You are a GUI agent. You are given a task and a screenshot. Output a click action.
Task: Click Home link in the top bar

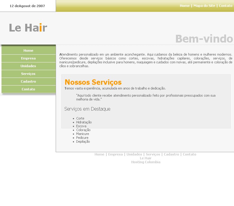coord(185,6)
